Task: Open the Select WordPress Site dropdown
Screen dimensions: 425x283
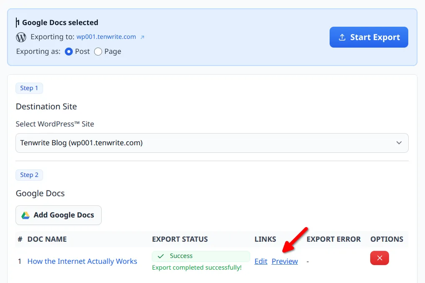Action: [x=212, y=142]
